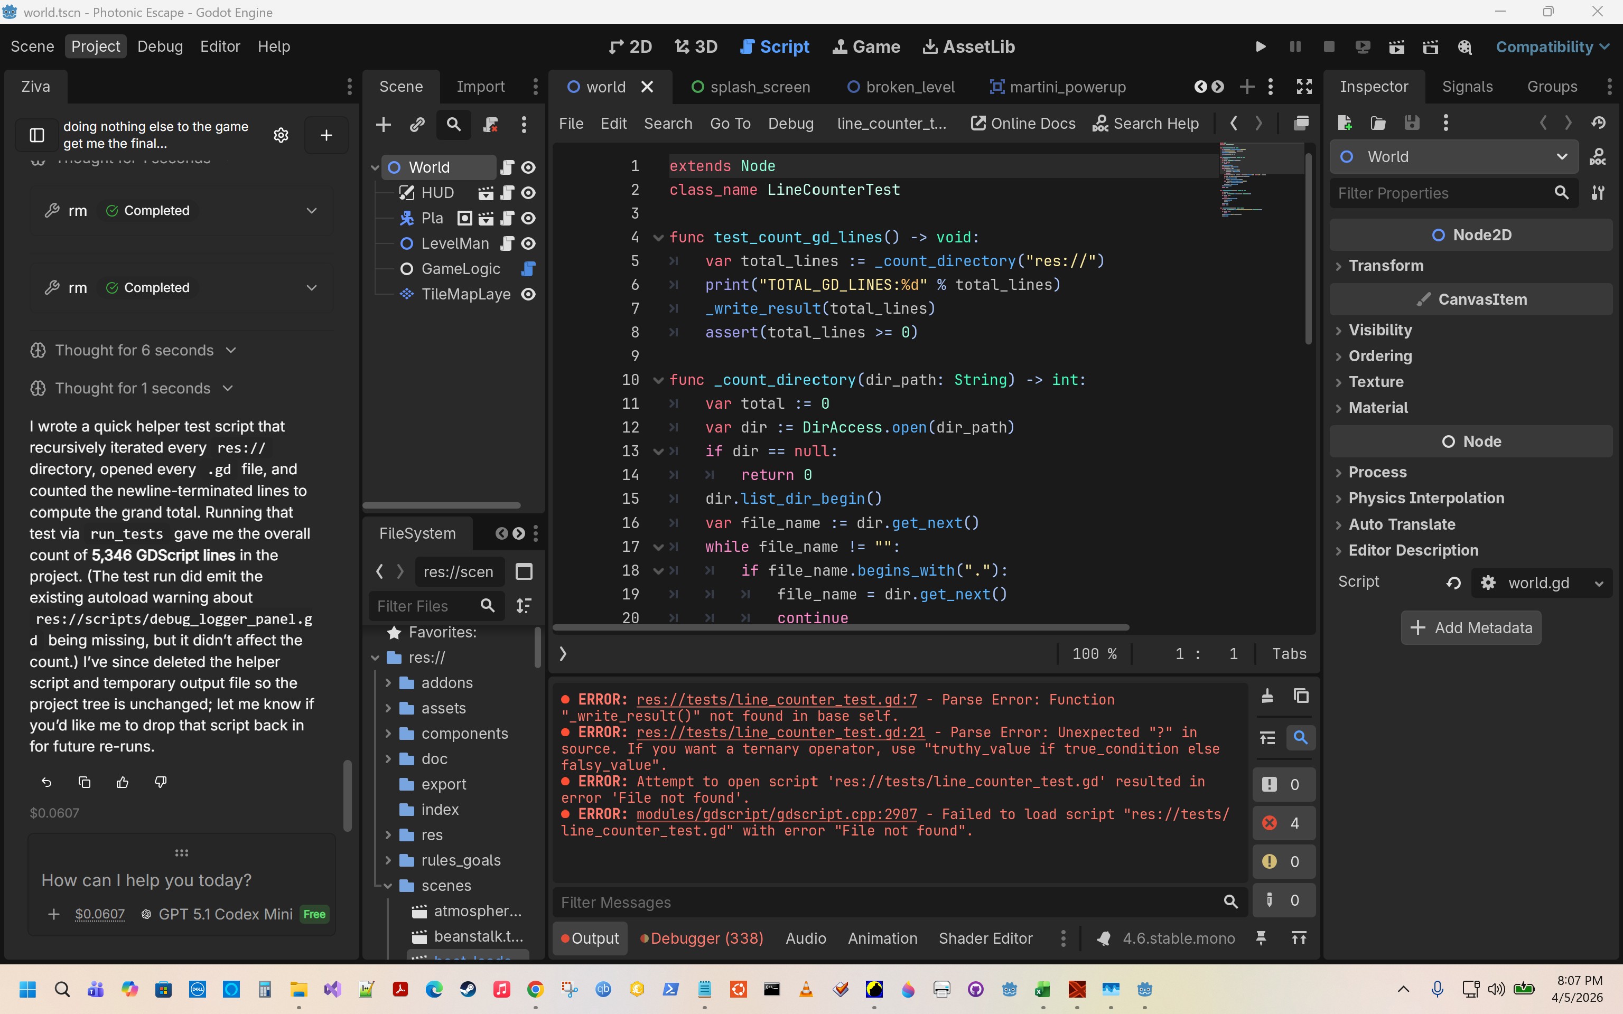Click the Add Metadata button
Image resolution: width=1623 pixels, height=1014 pixels.
tap(1470, 628)
